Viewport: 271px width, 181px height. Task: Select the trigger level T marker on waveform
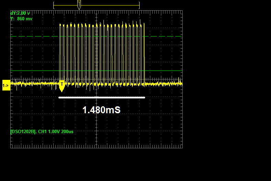point(62,86)
